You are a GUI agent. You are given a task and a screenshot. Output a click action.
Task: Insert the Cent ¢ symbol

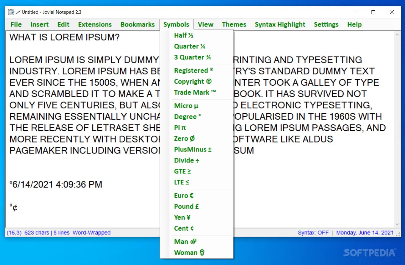click(x=197, y=228)
